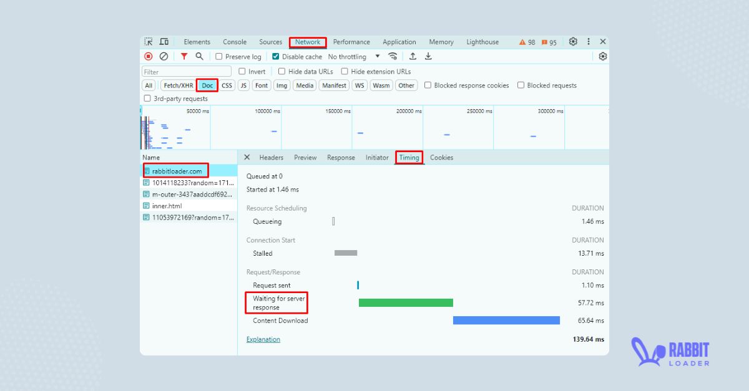Open the DevTools three-dot menu
Viewport: 749px width, 391px height.
point(589,42)
